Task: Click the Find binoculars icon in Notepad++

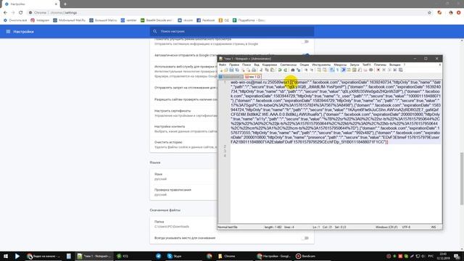Action: [293, 70]
